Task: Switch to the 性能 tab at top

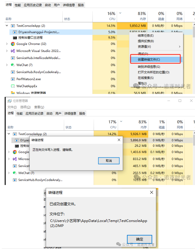Action: [x=18, y=5]
